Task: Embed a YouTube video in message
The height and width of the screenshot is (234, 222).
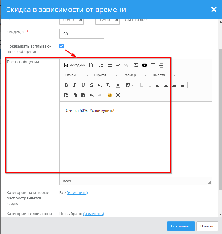Action: click(x=145, y=65)
